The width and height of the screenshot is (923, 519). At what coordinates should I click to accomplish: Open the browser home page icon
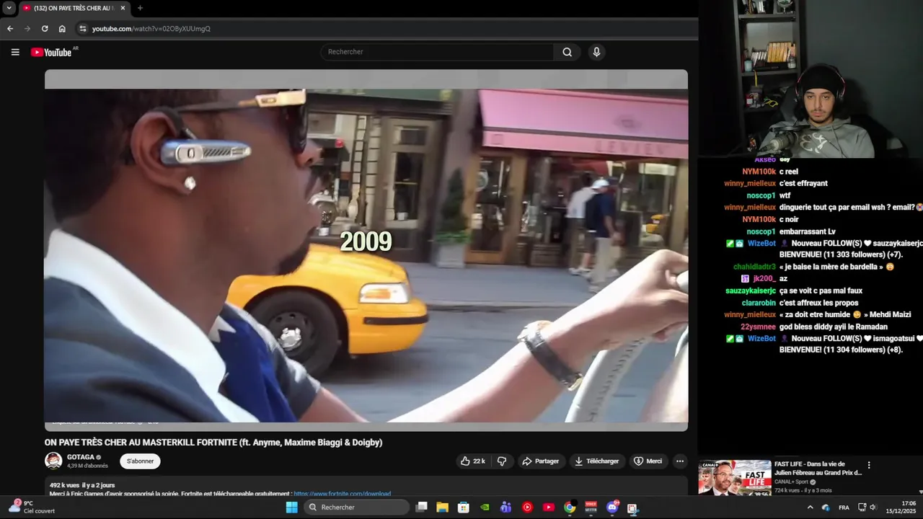coord(62,29)
